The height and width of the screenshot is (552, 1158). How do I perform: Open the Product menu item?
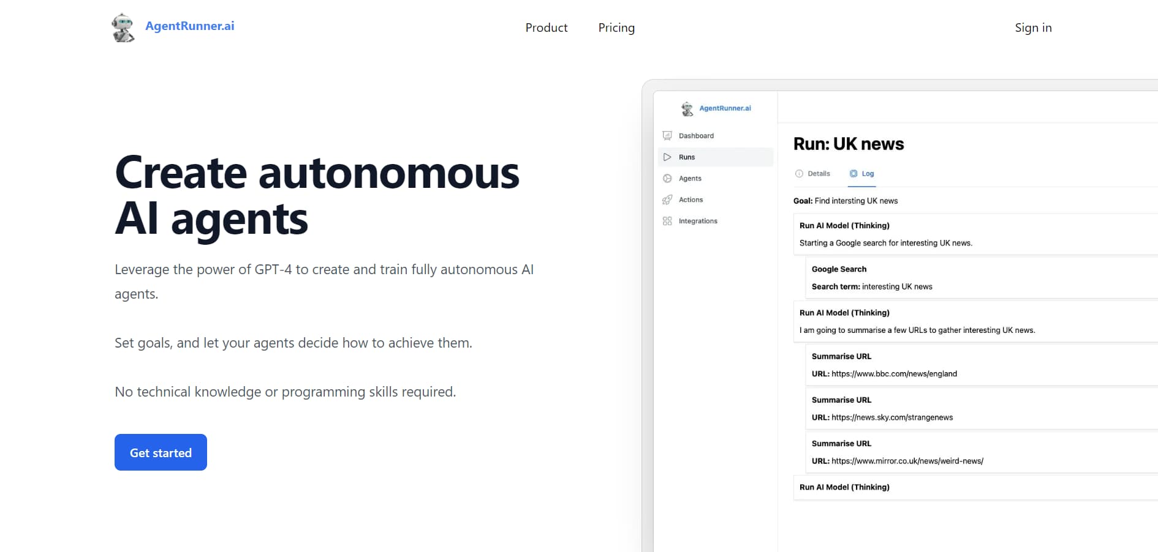tap(546, 28)
